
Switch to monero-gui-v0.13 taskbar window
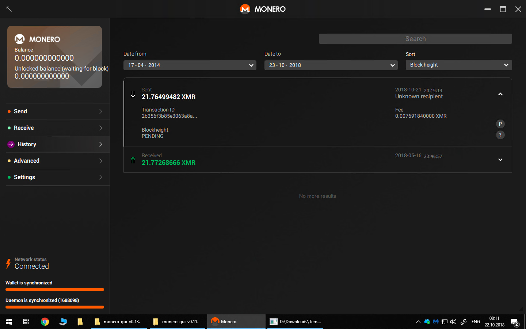pos(119,322)
